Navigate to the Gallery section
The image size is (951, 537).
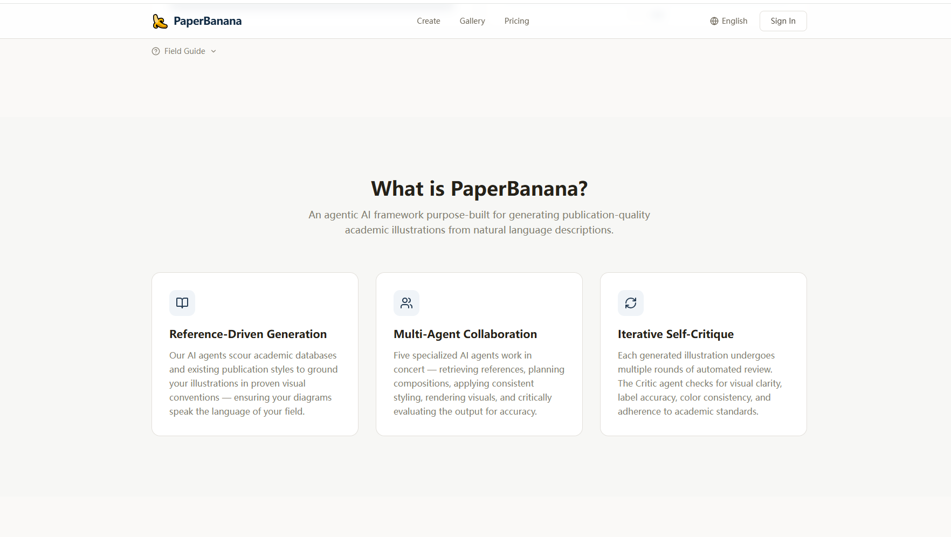click(472, 20)
